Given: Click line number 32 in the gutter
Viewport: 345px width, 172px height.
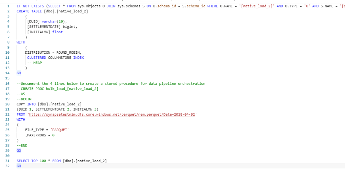Looking at the screenshot, I should pyautogui.click(x=7, y=166).
